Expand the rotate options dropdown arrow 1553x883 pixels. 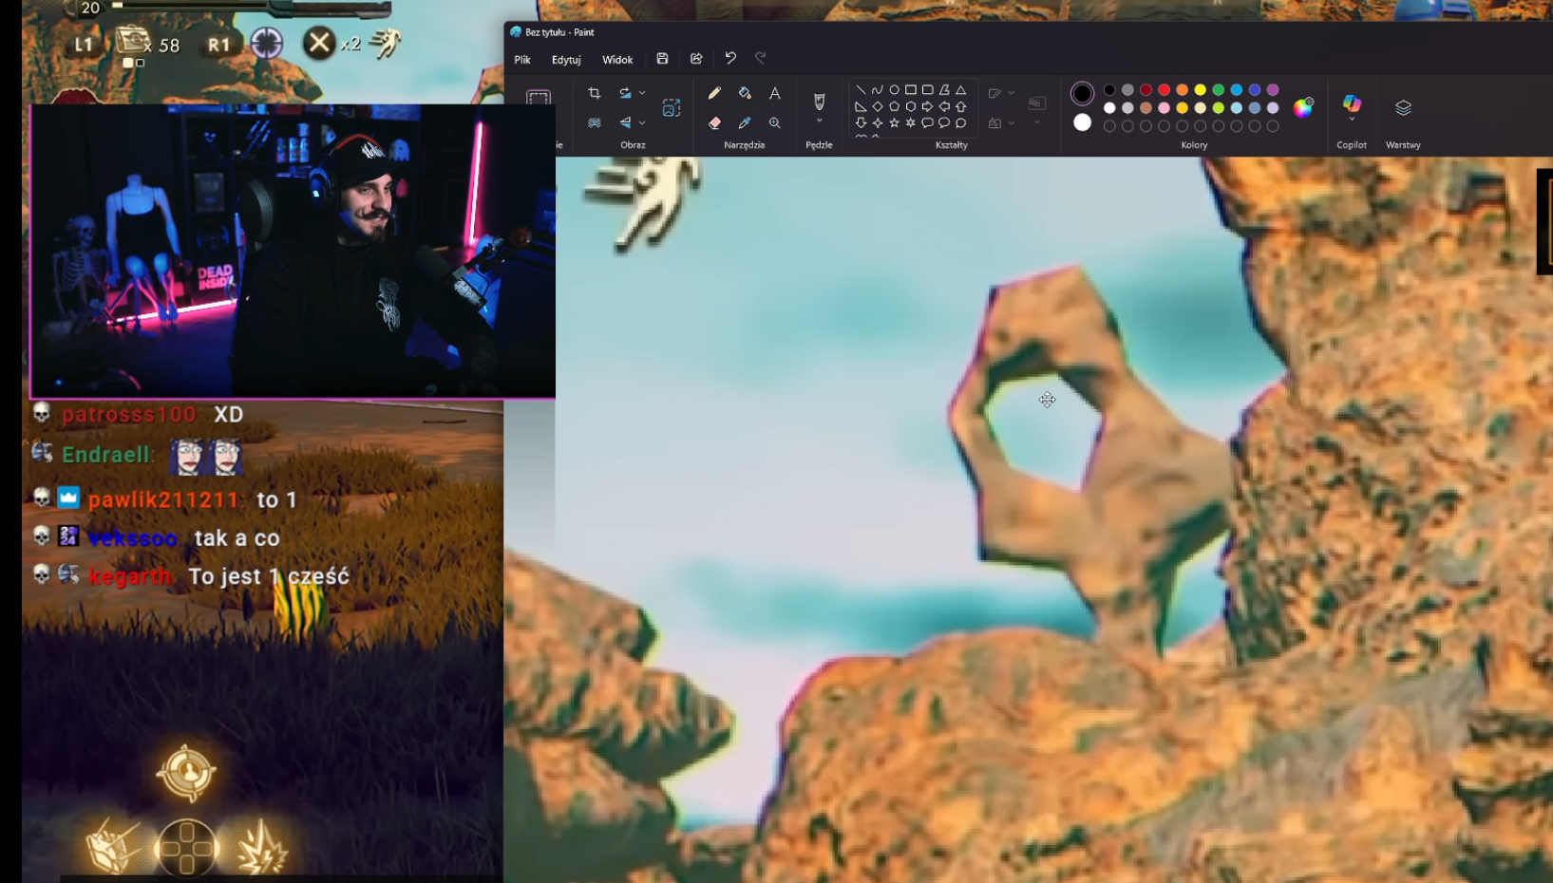pos(642,93)
